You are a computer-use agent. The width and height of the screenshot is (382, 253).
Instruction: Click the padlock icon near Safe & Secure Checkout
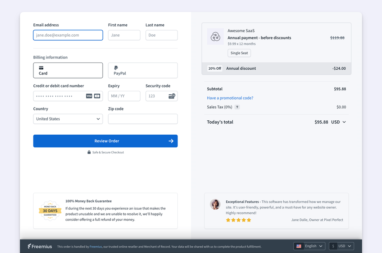coord(89,152)
